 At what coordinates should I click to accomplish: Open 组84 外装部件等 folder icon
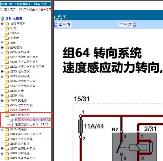click(7, 139)
